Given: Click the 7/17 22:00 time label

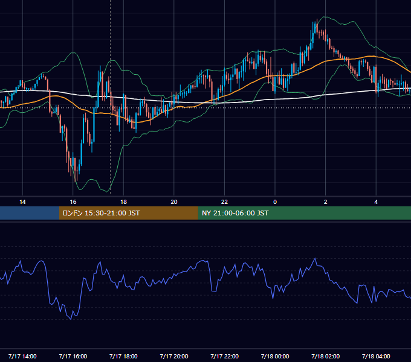Looking at the screenshot, I should pyautogui.click(x=224, y=356).
